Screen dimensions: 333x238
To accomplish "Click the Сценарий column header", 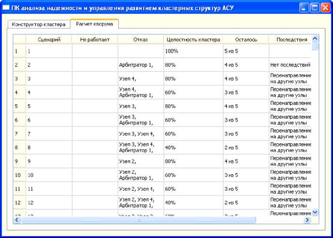I will pos(49,40).
